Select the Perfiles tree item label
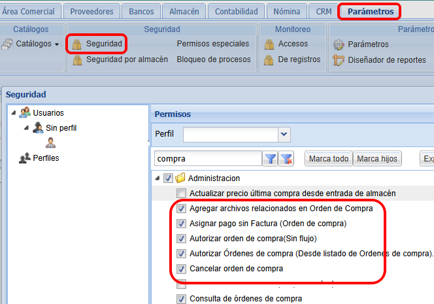The image size is (434, 304). [46, 158]
